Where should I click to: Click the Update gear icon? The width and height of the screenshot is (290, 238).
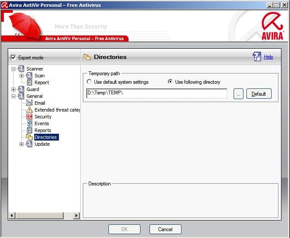[x=29, y=144]
